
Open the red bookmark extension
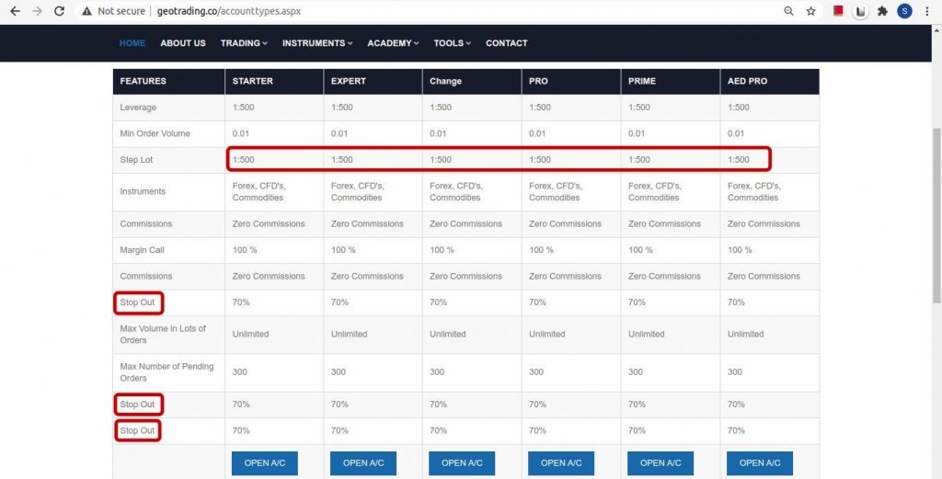click(x=838, y=11)
